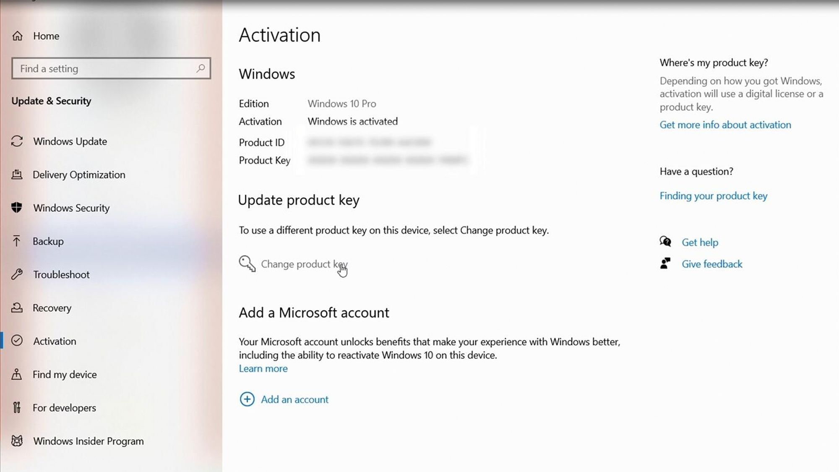Open the Windows Insider Program section
The image size is (839, 472).
(88, 441)
